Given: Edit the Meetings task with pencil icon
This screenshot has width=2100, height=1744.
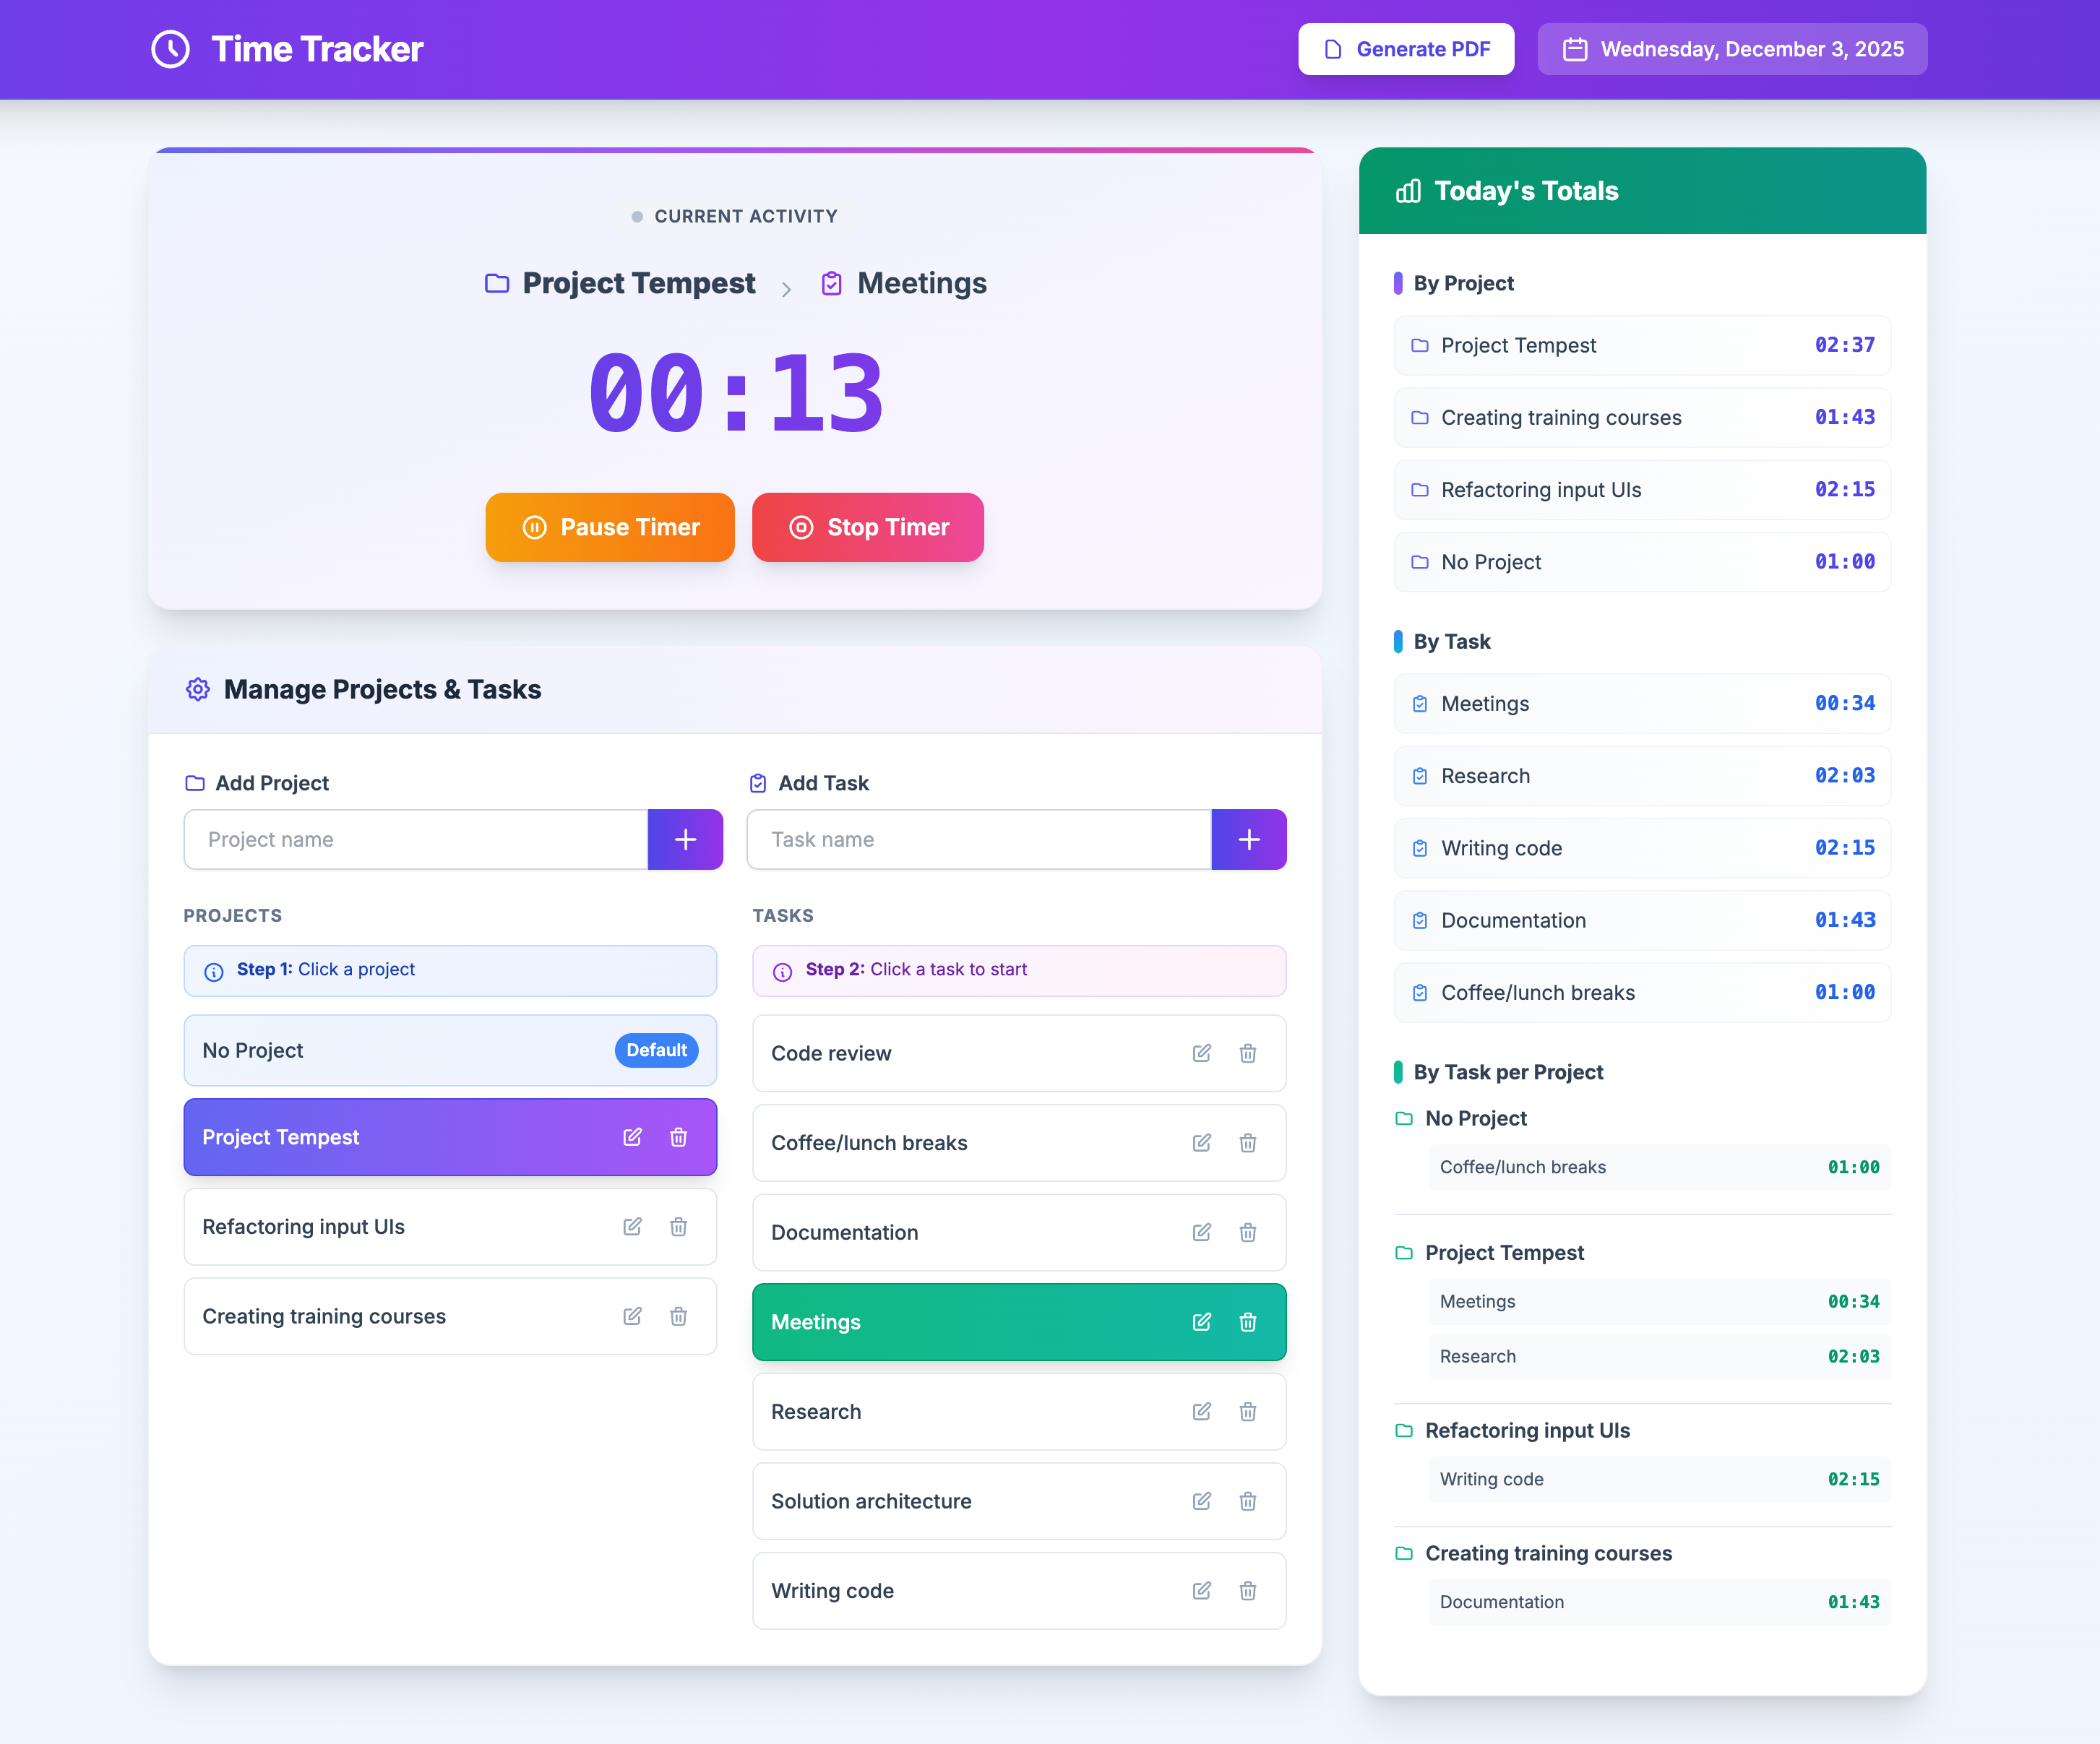Looking at the screenshot, I should coord(1201,1322).
